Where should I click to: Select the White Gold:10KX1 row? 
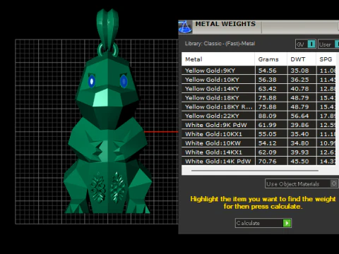click(x=258, y=134)
